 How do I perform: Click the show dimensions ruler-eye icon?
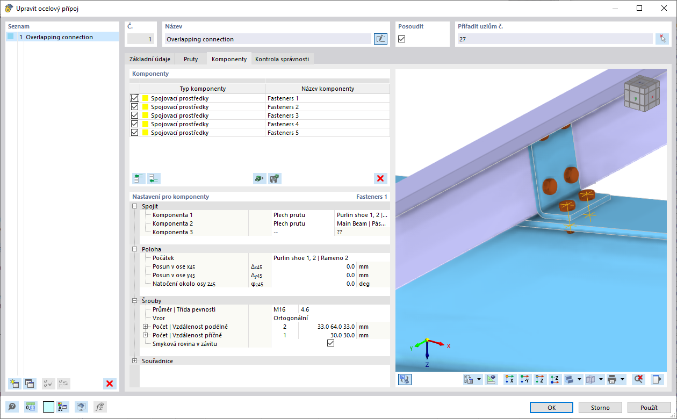(491, 379)
